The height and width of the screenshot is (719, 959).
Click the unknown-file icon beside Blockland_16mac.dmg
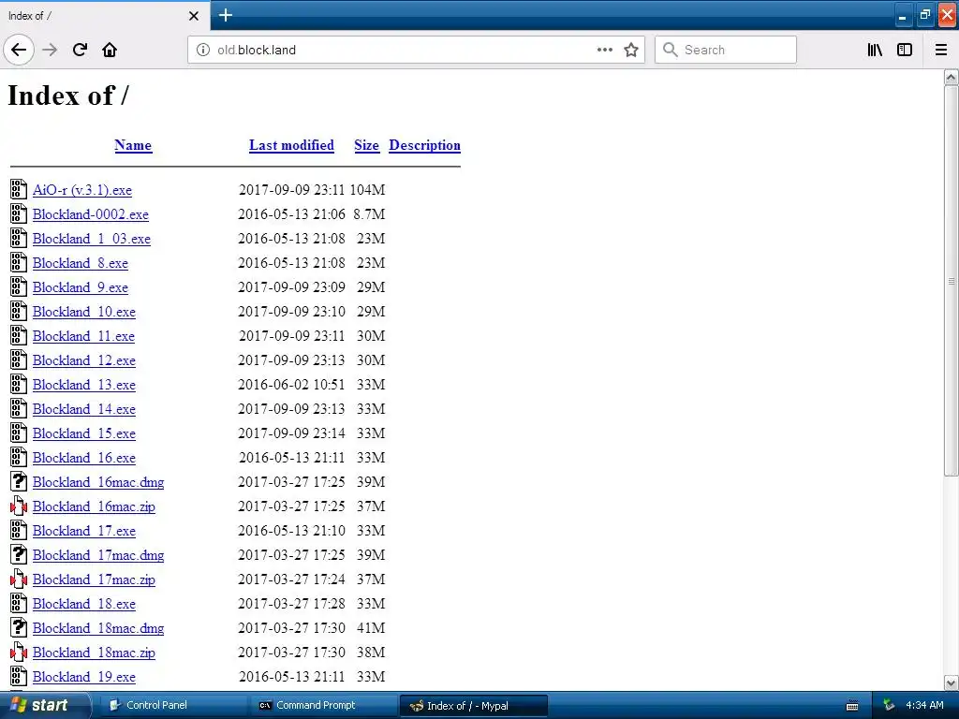point(19,482)
